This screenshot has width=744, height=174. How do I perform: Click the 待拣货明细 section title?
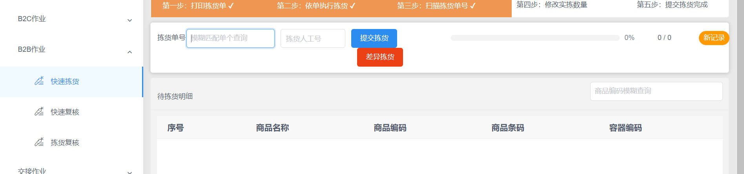pyautogui.click(x=175, y=96)
